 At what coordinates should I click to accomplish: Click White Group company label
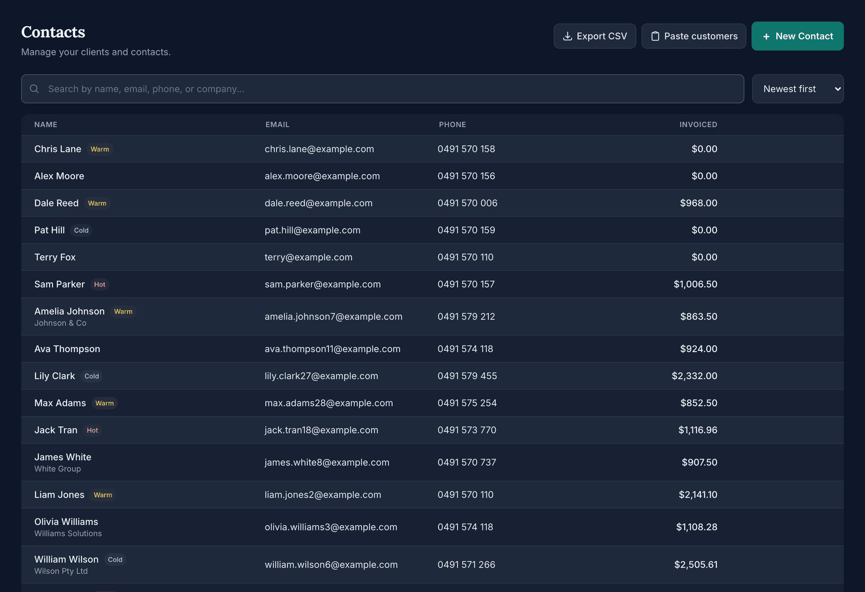(x=58, y=468)
